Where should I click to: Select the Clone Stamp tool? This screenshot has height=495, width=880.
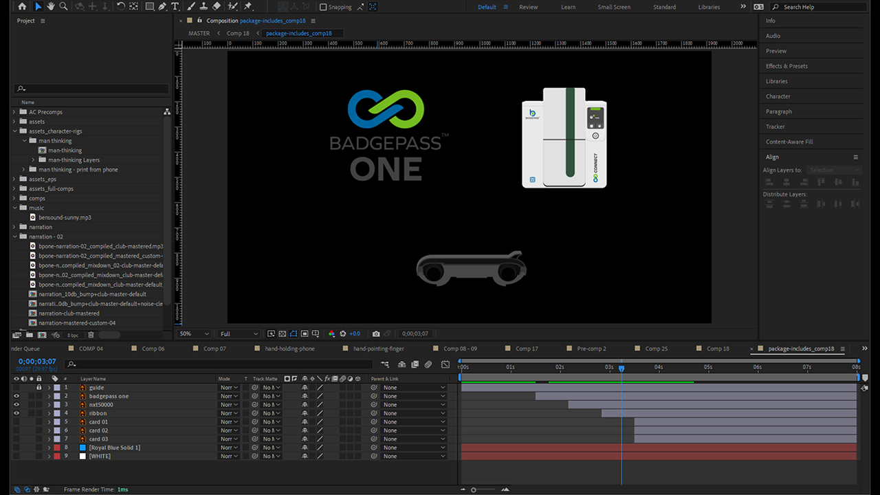pyautogui.click(x=203, y=7)
